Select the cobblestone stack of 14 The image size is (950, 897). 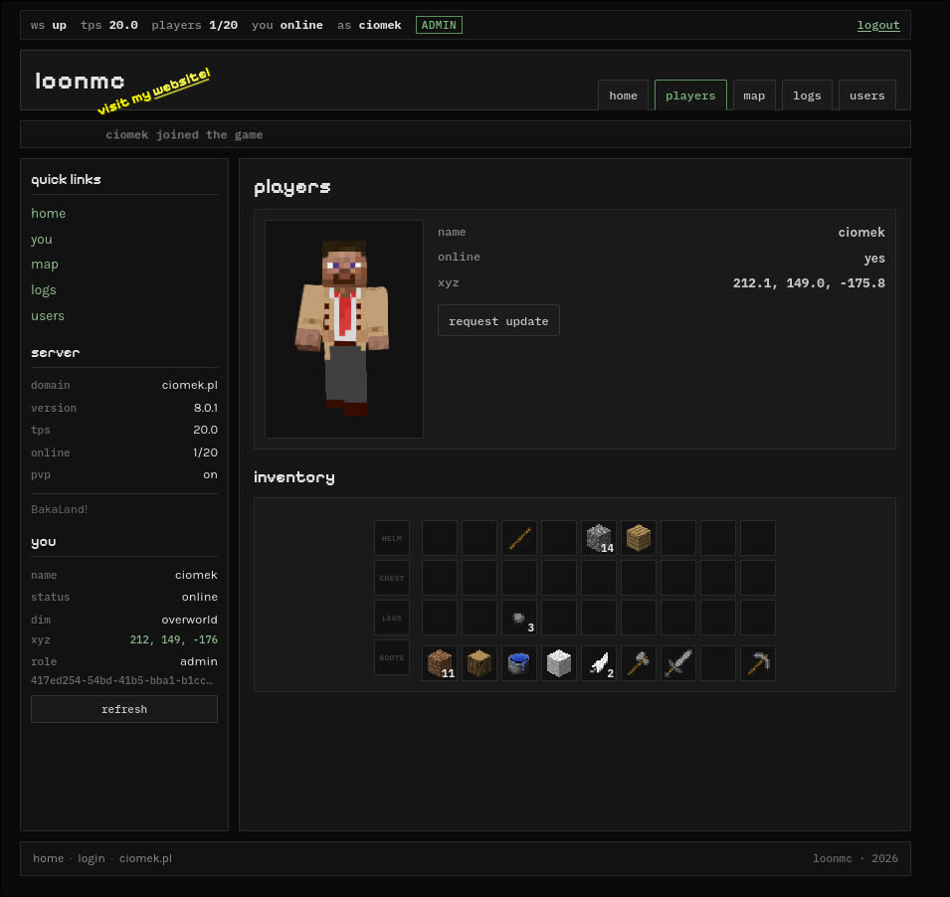click(599, 538)
